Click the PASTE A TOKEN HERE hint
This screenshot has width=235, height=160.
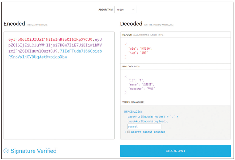[37, 25]
